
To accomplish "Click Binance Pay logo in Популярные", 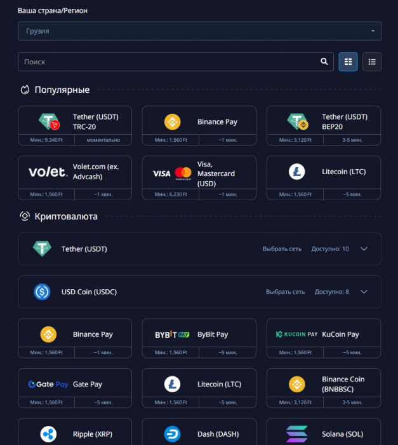I will click(x=173, y=122).
